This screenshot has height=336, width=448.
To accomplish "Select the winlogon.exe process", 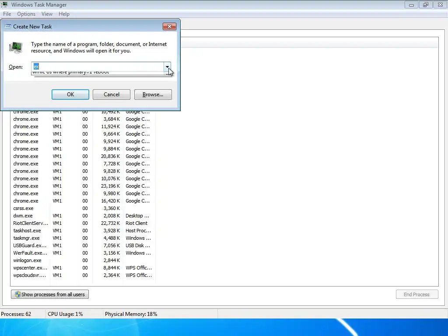I will pyautogui.click(x=83, y=260).
